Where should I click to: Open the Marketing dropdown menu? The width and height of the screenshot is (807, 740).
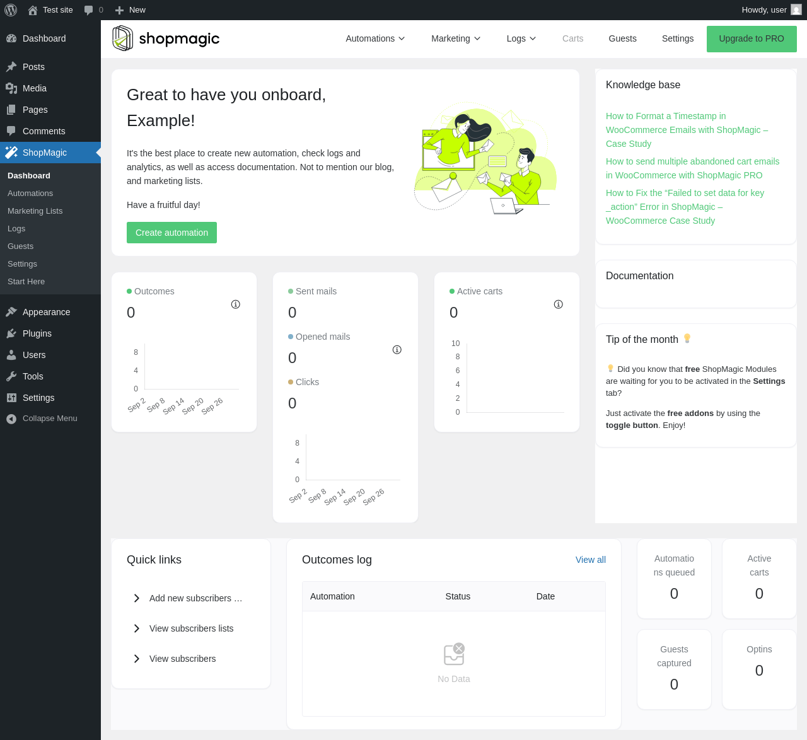(456, 38)
